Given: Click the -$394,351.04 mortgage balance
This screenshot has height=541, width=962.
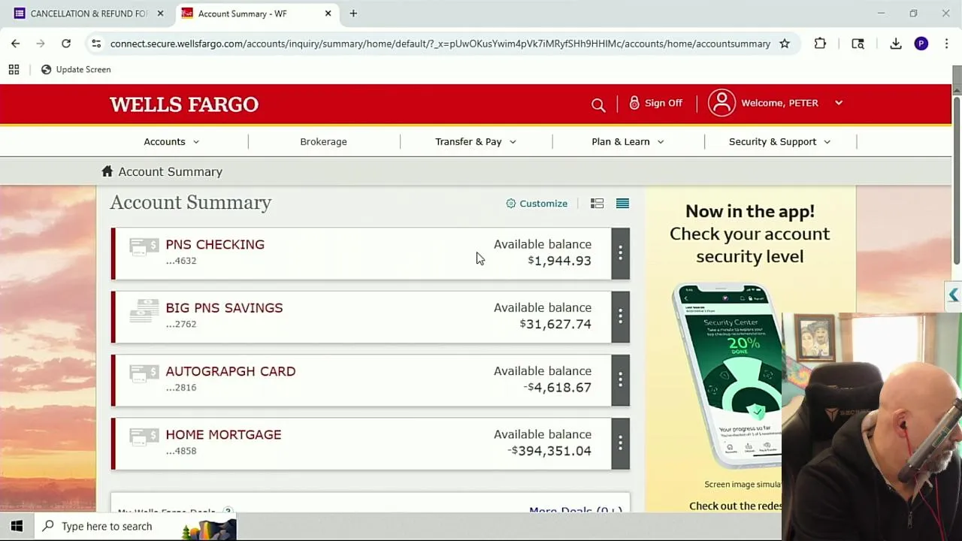Looking at the screenshot, I should pyautogui.click(x=549, y=451).
